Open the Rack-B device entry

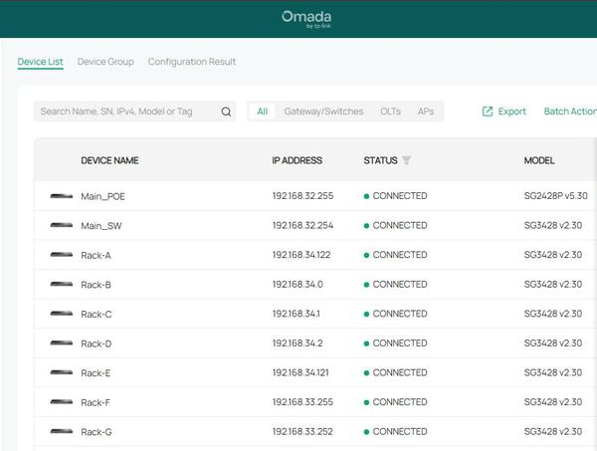click(x=96, y=285)
